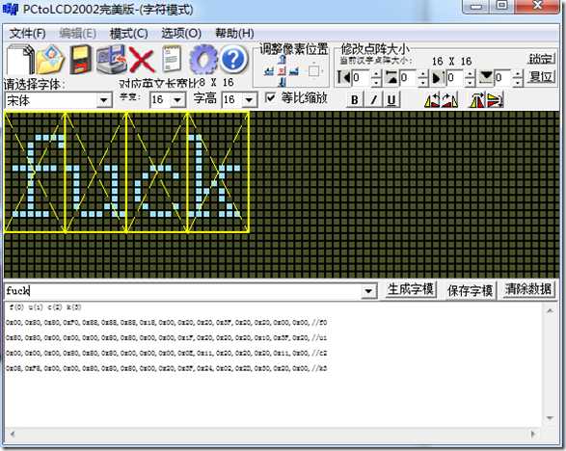Click the horizontal scrollbar right arrow
Image resolution: width=566 pixels, height=451 pixels.
[533, 434]
